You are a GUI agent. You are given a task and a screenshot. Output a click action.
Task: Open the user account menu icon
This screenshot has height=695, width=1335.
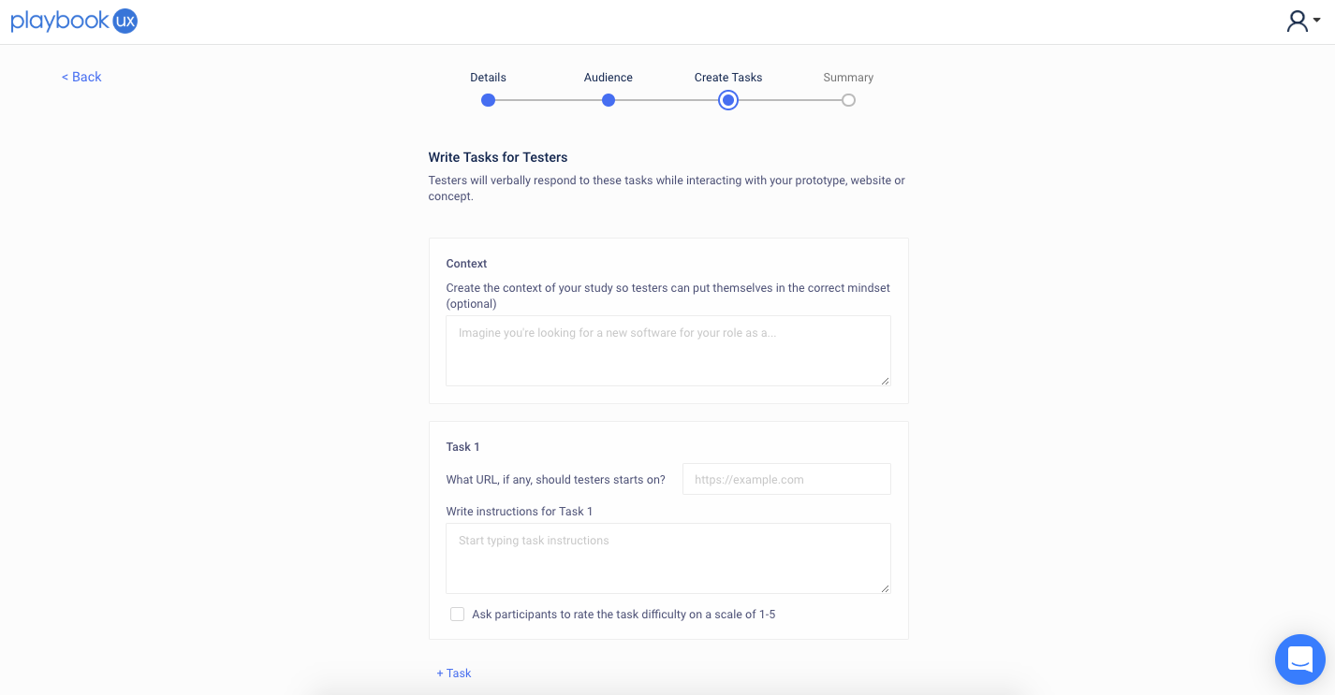click(1303, 22)
